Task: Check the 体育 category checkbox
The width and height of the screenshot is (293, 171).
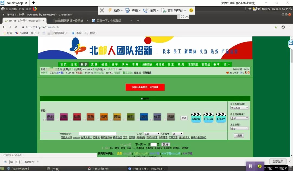Action: 151,120
